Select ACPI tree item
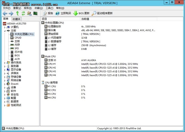 point(15,59)
